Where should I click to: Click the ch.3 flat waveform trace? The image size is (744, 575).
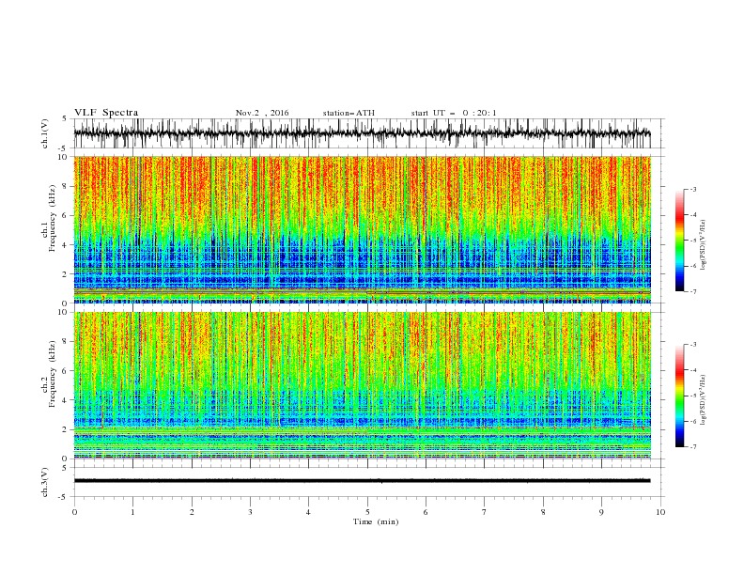click(362, 481)
